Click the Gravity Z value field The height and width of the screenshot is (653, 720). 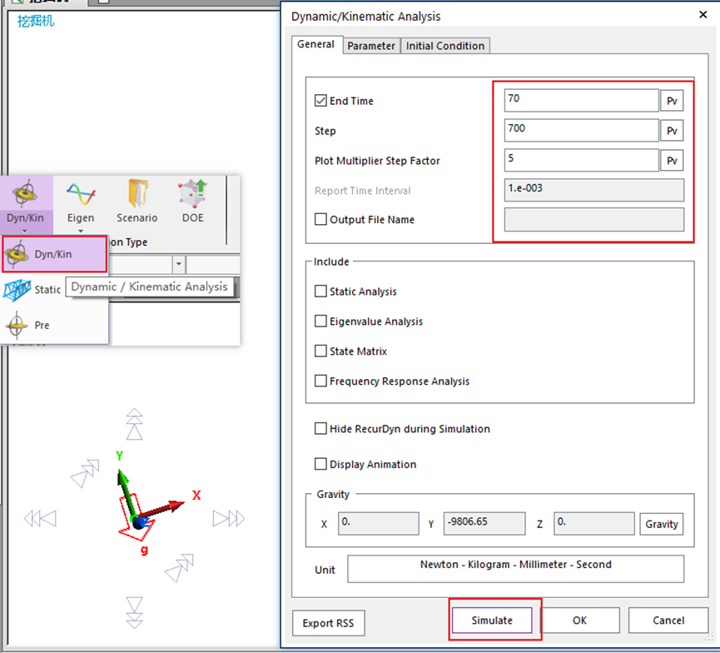point(594,523)
